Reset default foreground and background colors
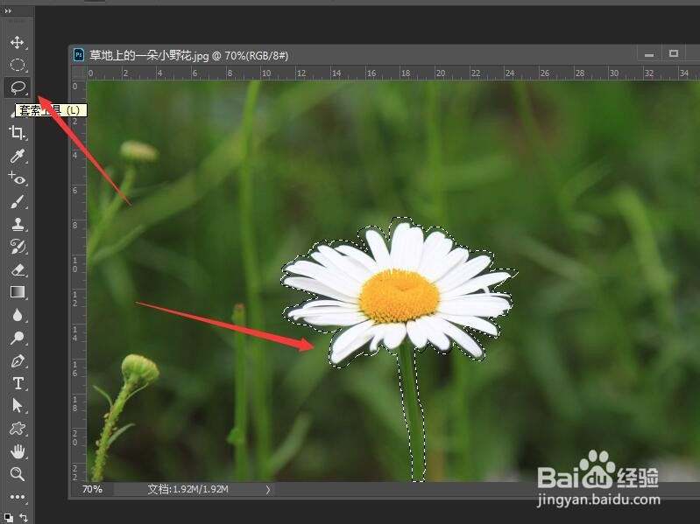 click(9, 518)
